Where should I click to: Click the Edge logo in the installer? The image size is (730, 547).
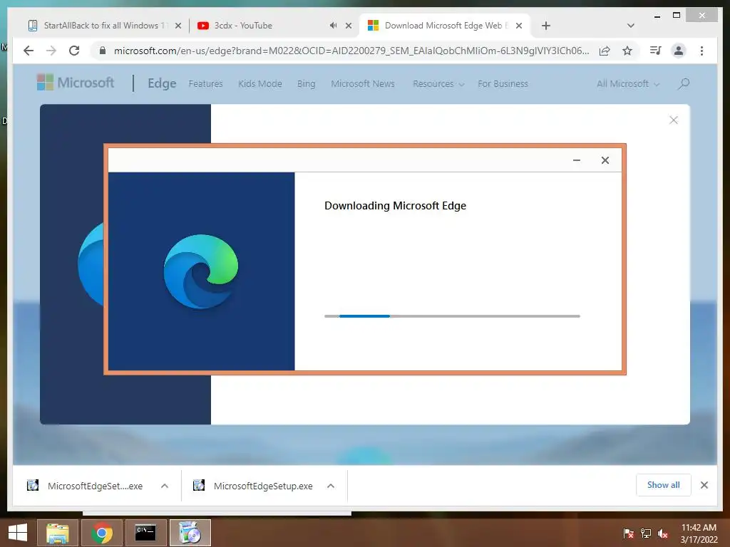point(200,271)
